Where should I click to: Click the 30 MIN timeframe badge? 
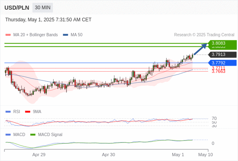pyautogui.click(x=42, y=8)
